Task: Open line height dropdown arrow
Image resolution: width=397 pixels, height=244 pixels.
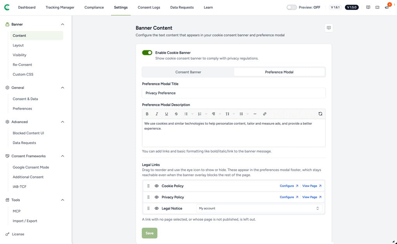Action: point(247,114)
